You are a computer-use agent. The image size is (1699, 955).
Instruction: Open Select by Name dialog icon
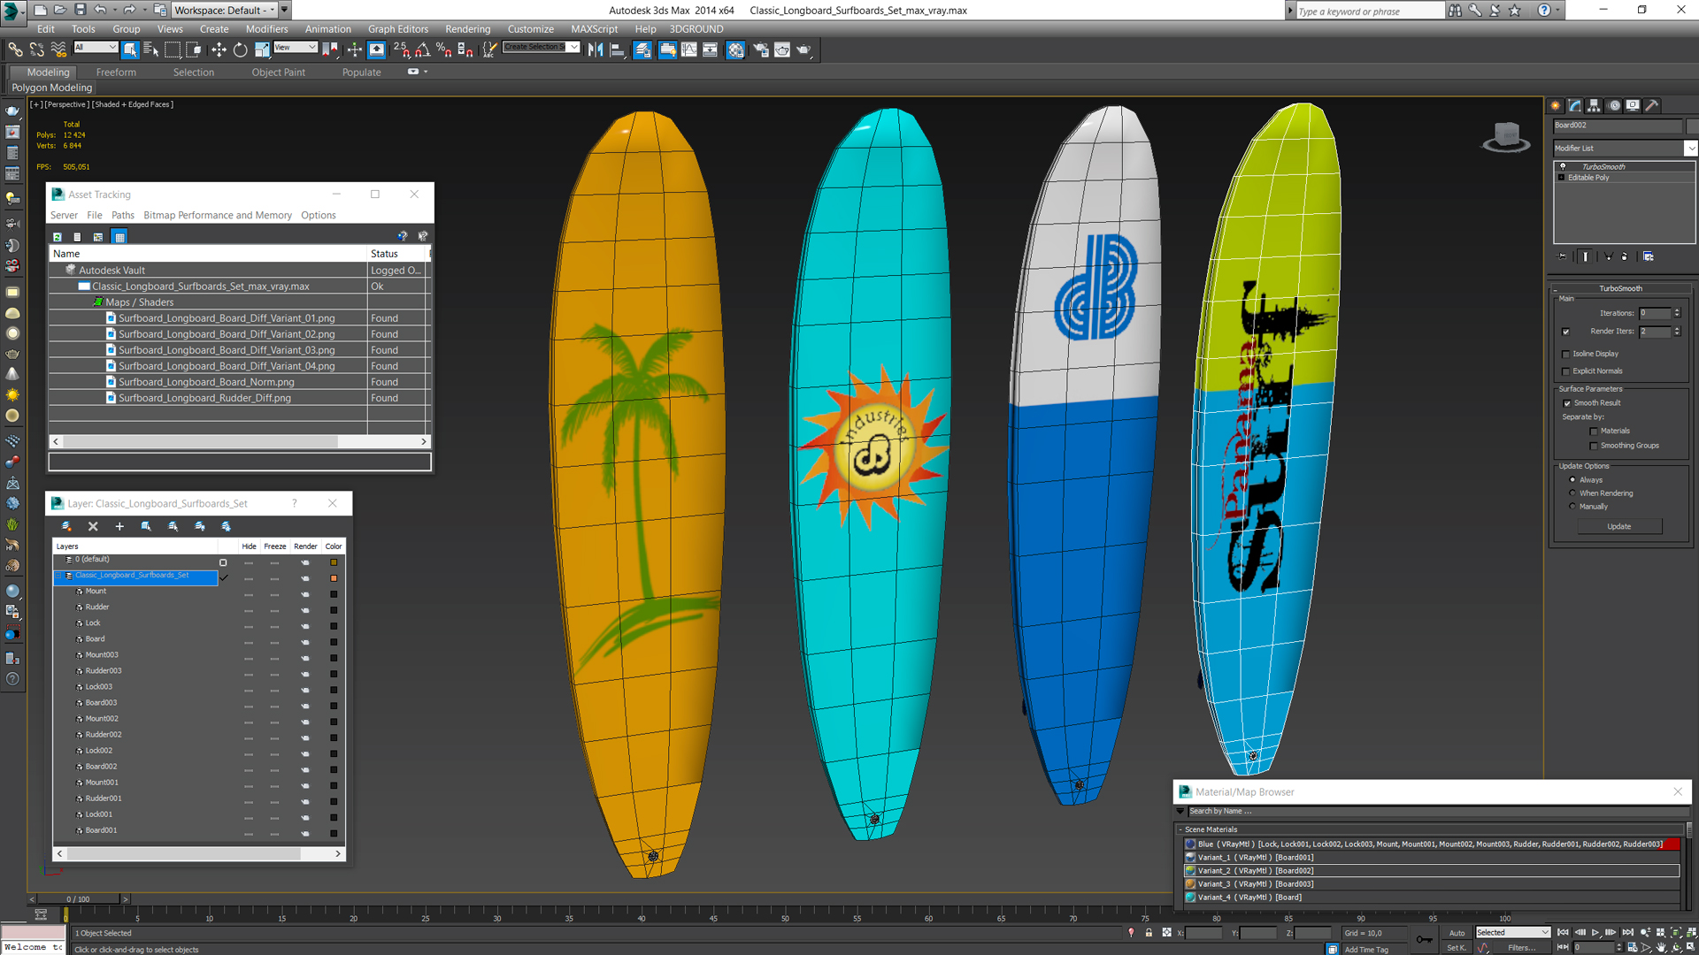[x=151, y=50]
